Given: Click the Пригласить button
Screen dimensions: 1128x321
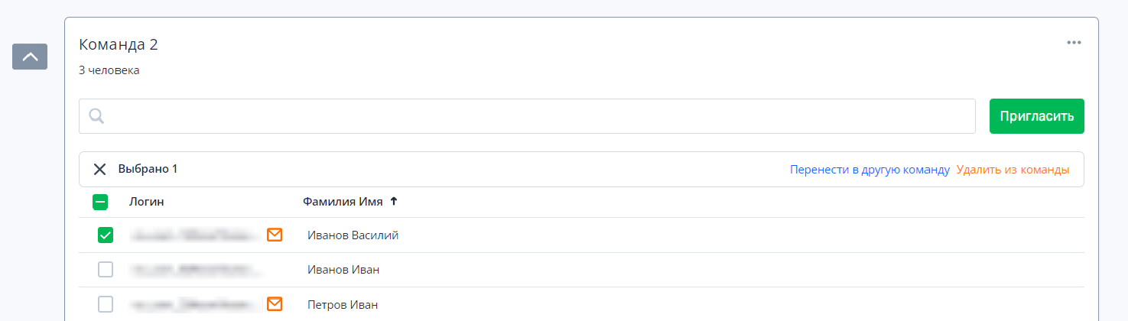Looking at the screenshot, I should (1037, 116).
